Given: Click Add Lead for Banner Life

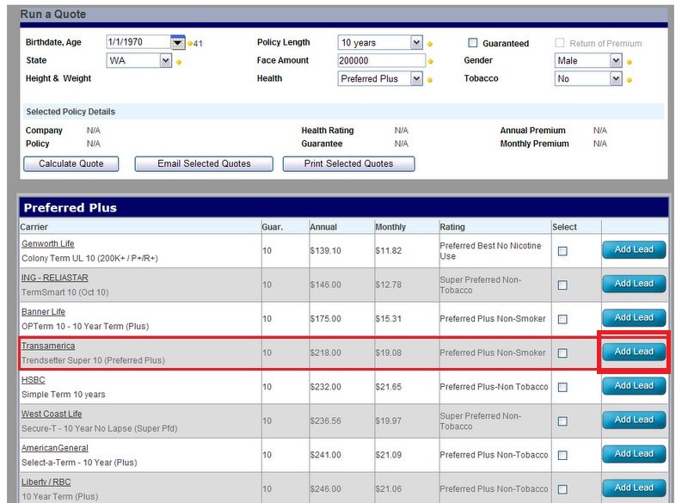Looking at the screenshot, I should coord(634,317).
